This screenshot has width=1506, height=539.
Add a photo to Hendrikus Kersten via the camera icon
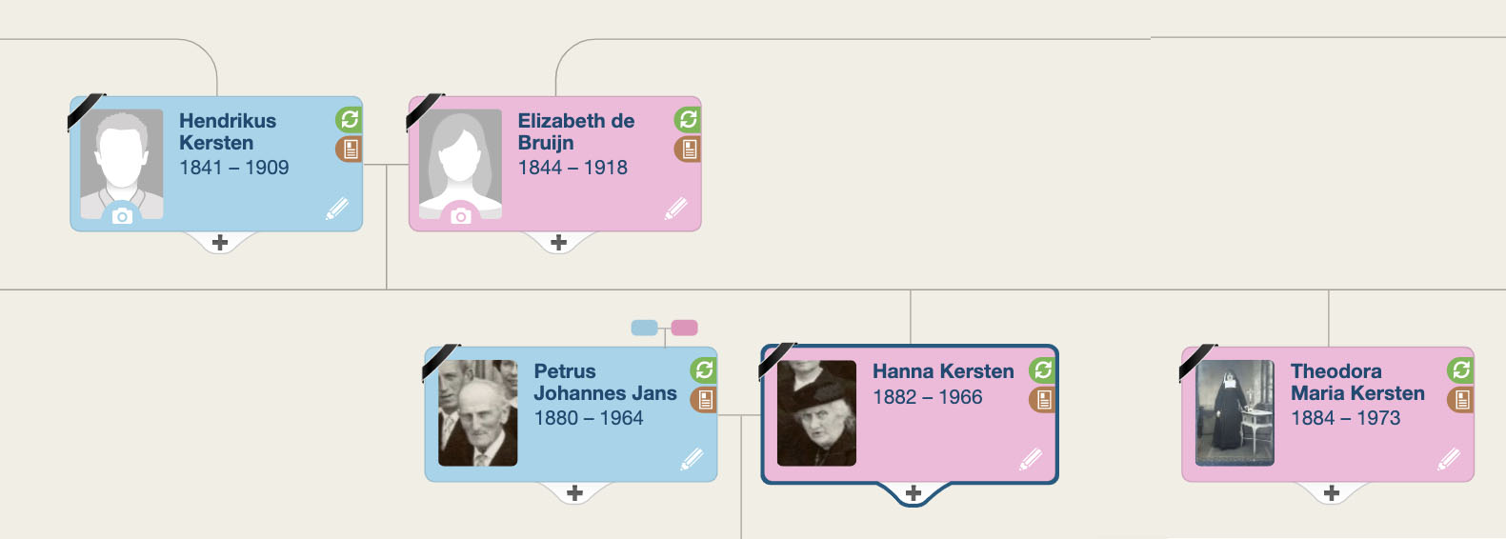point(122,216)
